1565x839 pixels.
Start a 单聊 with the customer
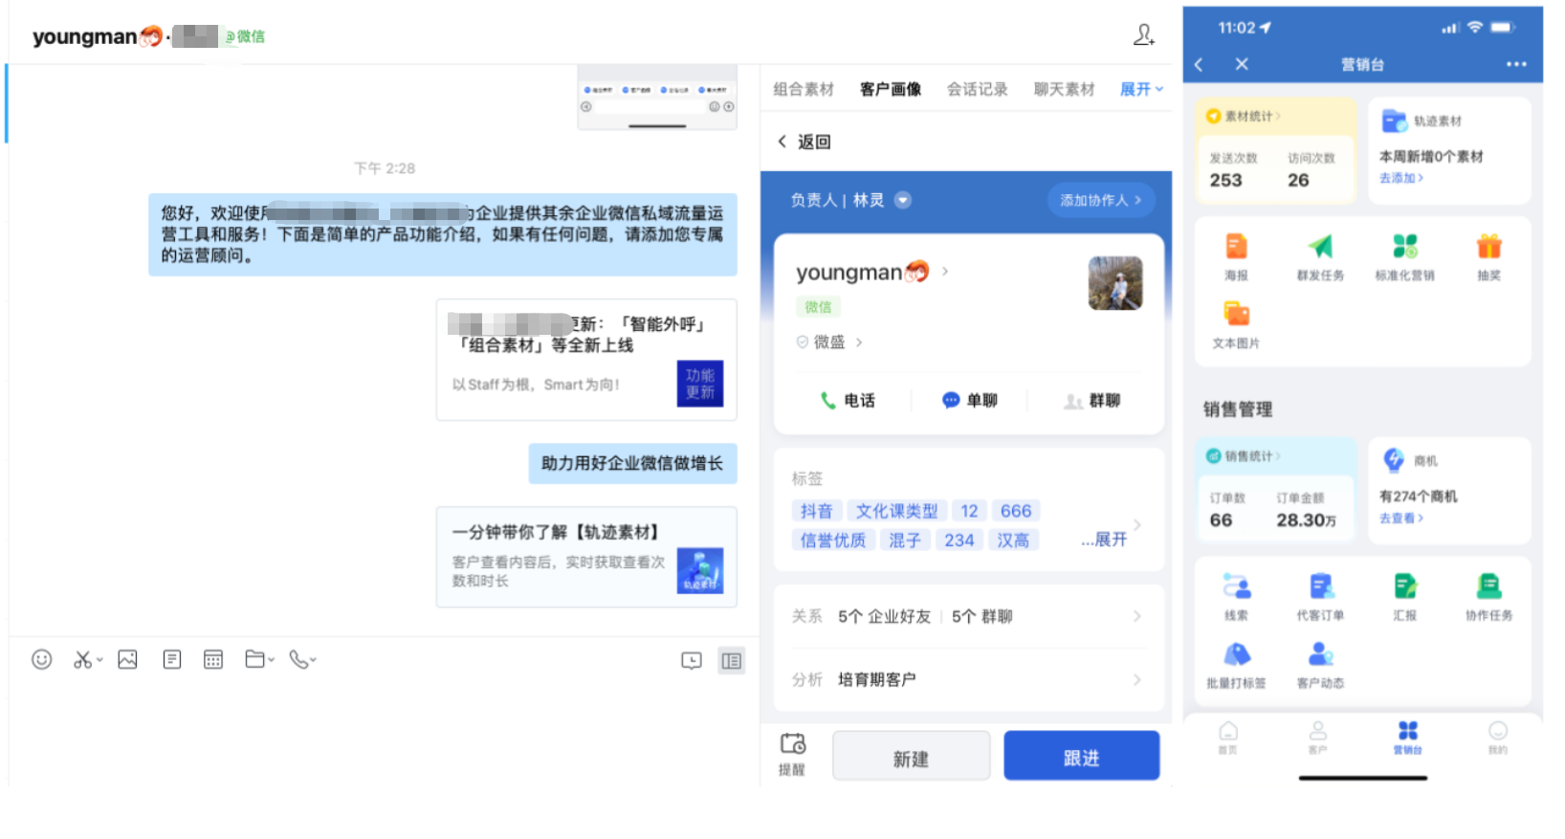(x=970, y=400)
